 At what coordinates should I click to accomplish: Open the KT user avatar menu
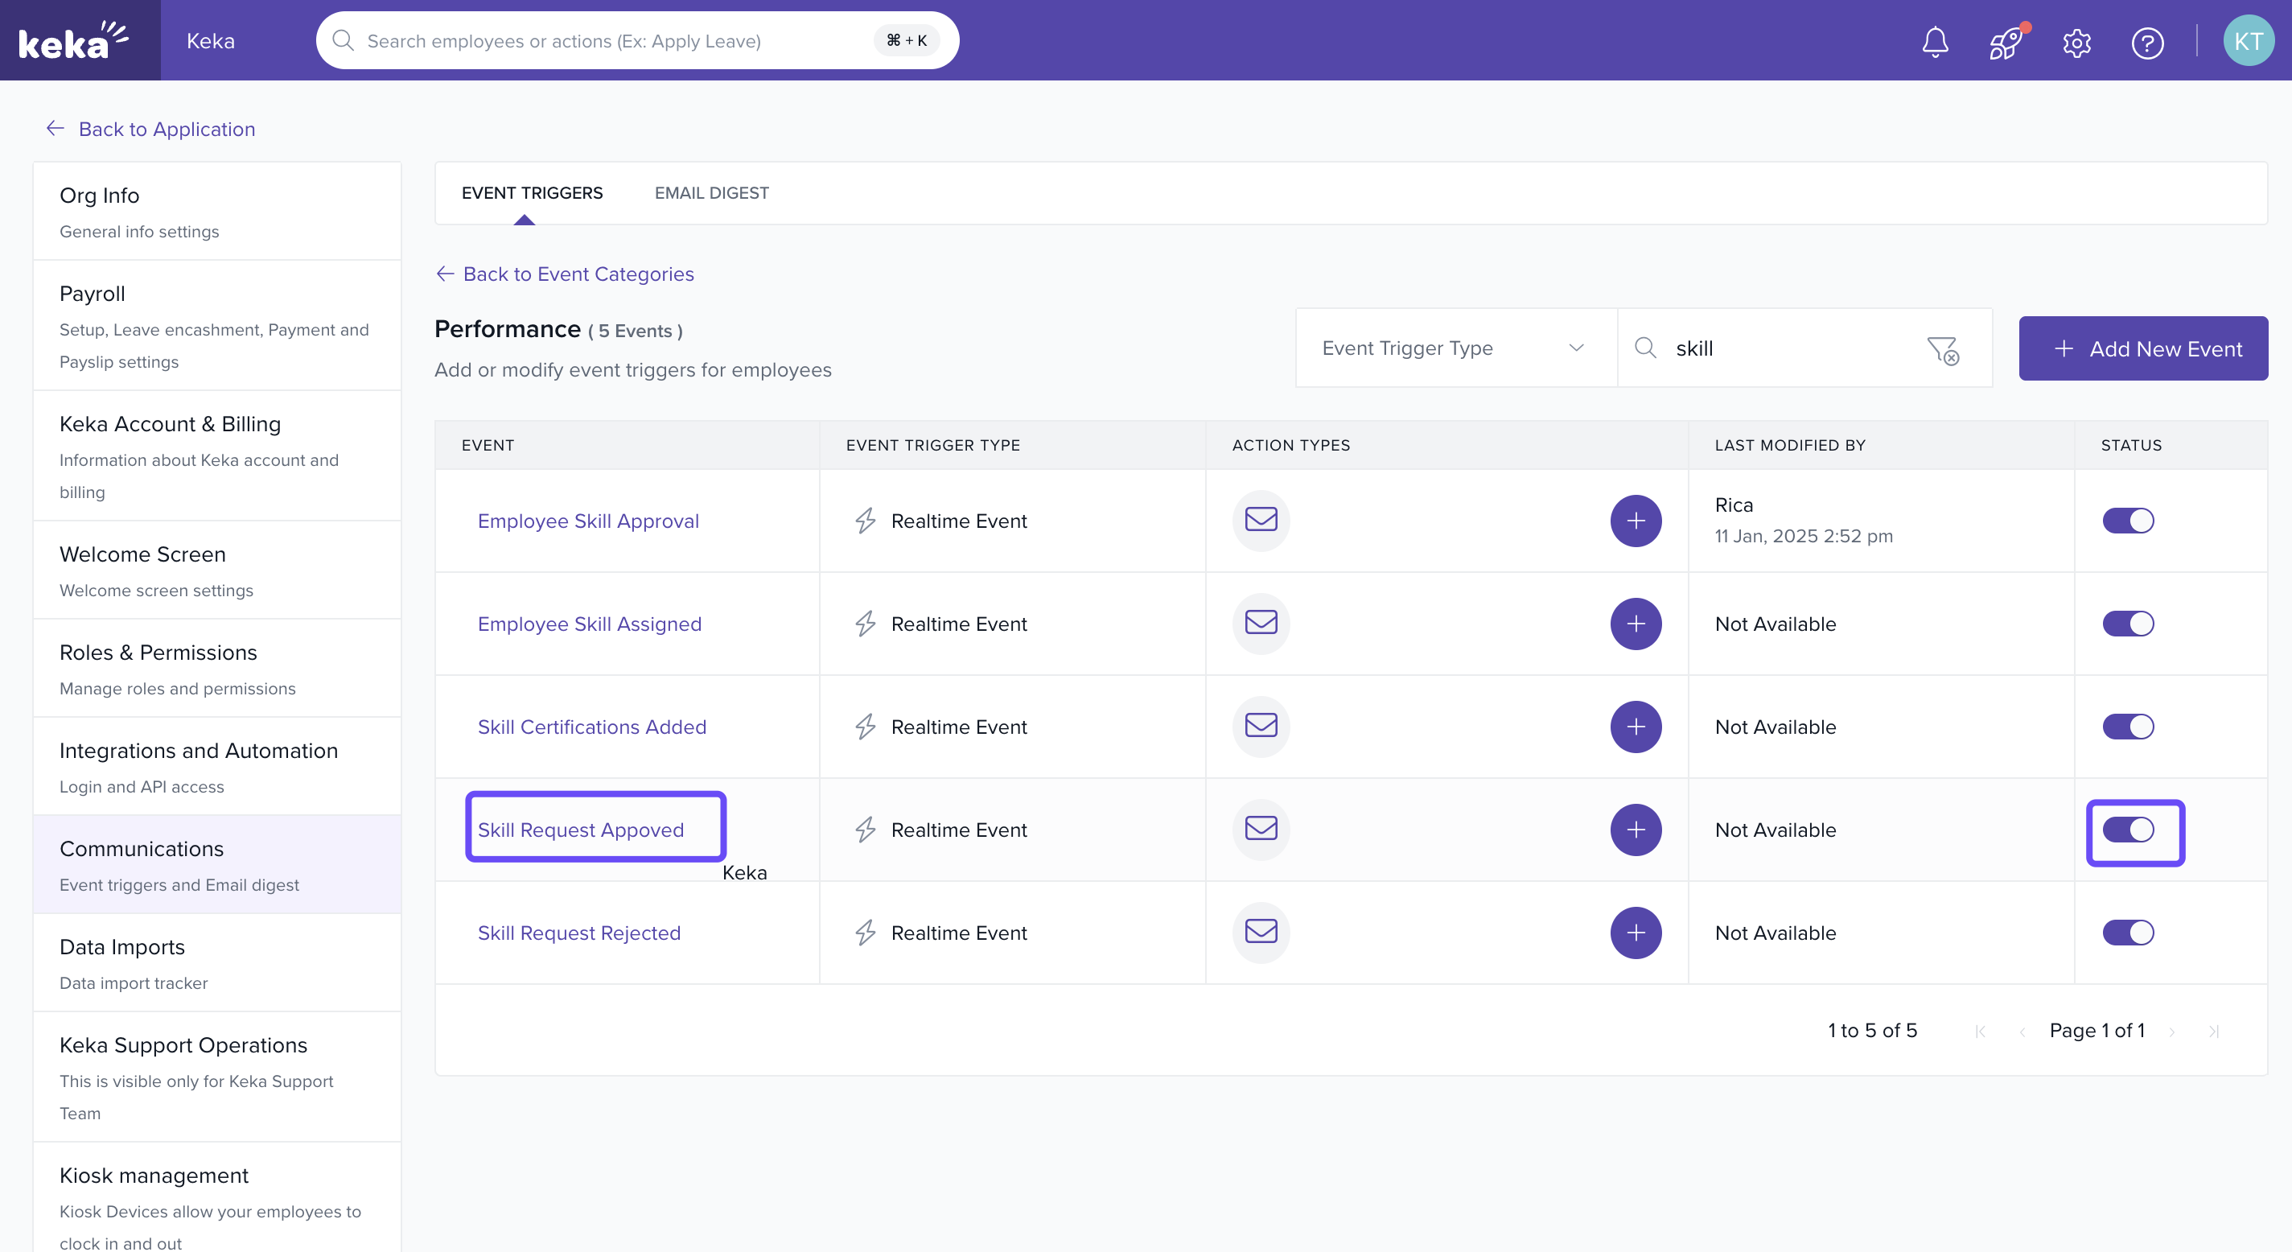click(x=2248, y=41)
